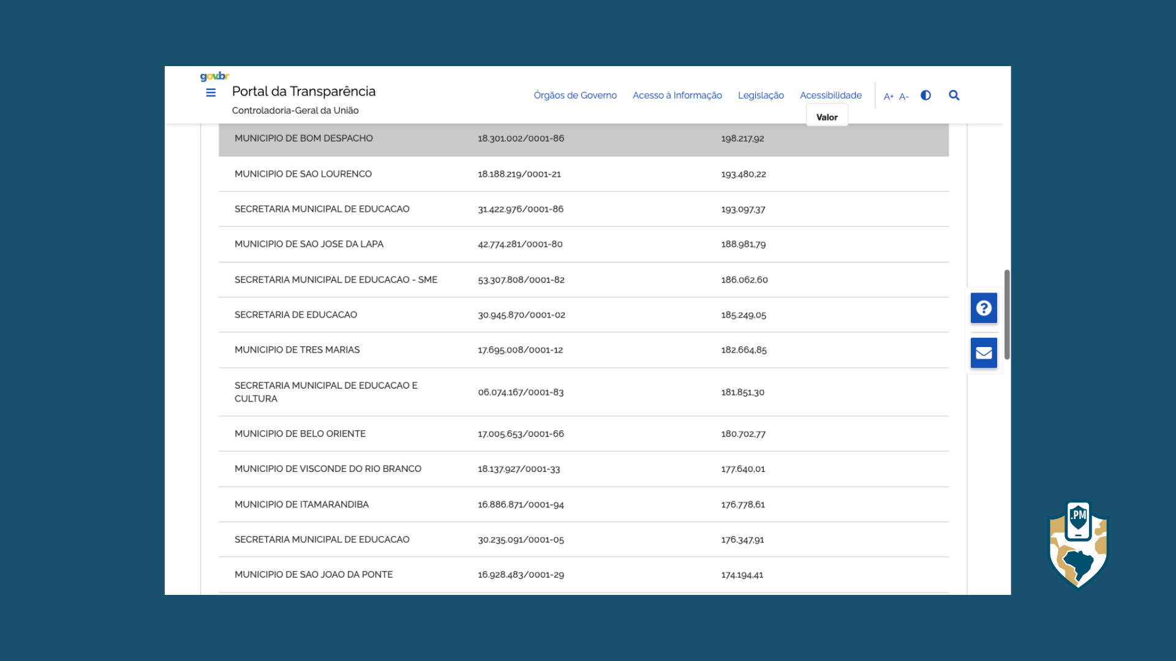Decrease font size with A-

(903, 96)
